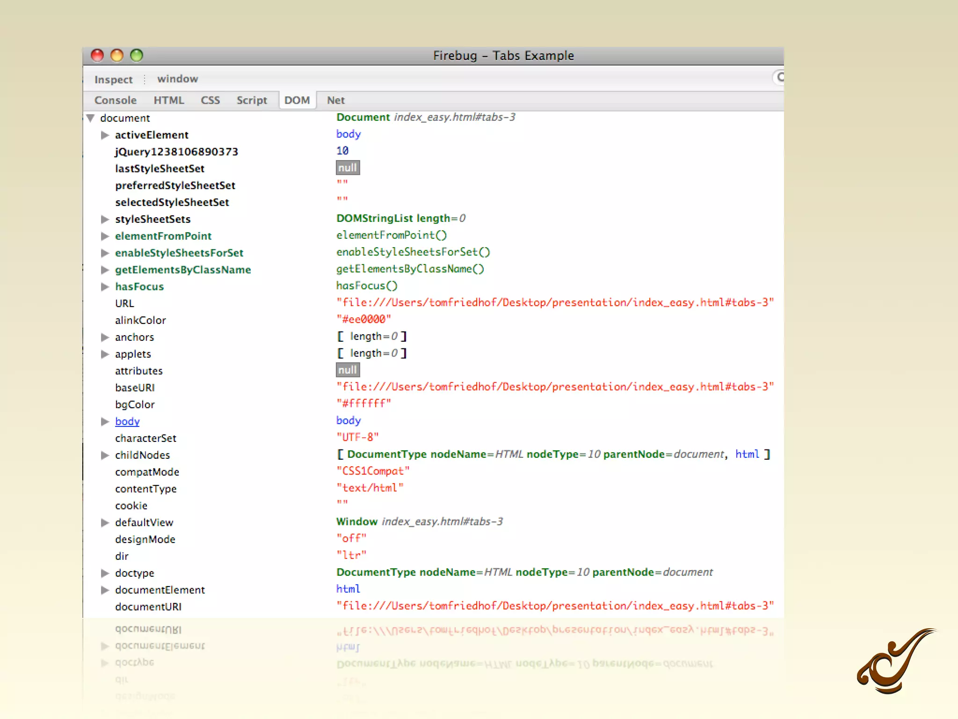Click the Inspect button
This screenshot has width=958, height=719.
114,80
